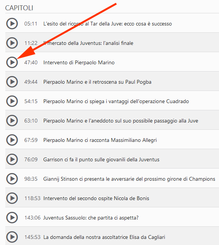Play the listener Elisa da Cagliari question chapter

(x=12, y=237)
